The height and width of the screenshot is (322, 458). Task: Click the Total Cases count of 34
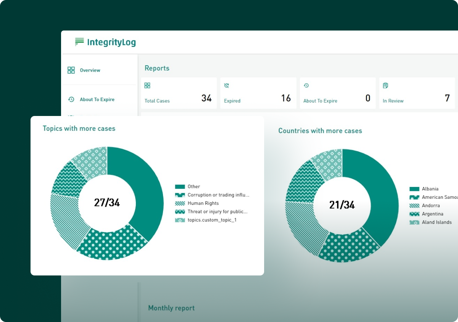coord(206,98)
